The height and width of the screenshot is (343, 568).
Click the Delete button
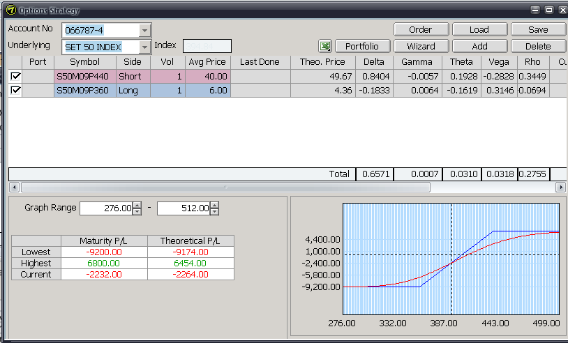pyautogui.click(x=538, y=46)
